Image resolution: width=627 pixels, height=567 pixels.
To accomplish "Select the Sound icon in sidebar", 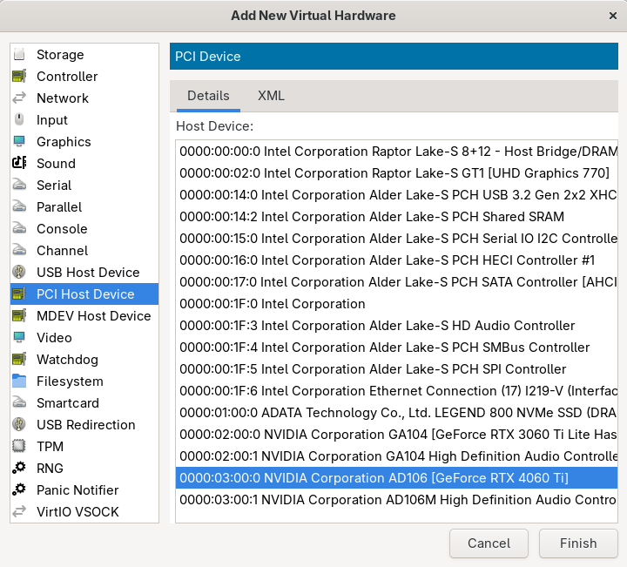I will [x=19, y=164].
